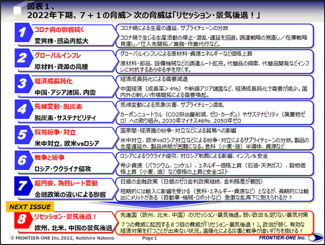Click the number 5 badge beside 貿易紛争・対立
The height and width of the screenshot is (245, 325).
[23, 134]
